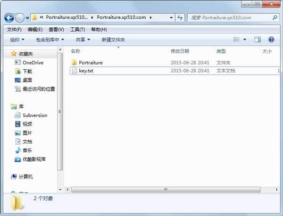The height and width of the screenshot is (216, 283).
Task: Open the 编辑(E) menu
Action: [35, 29]
